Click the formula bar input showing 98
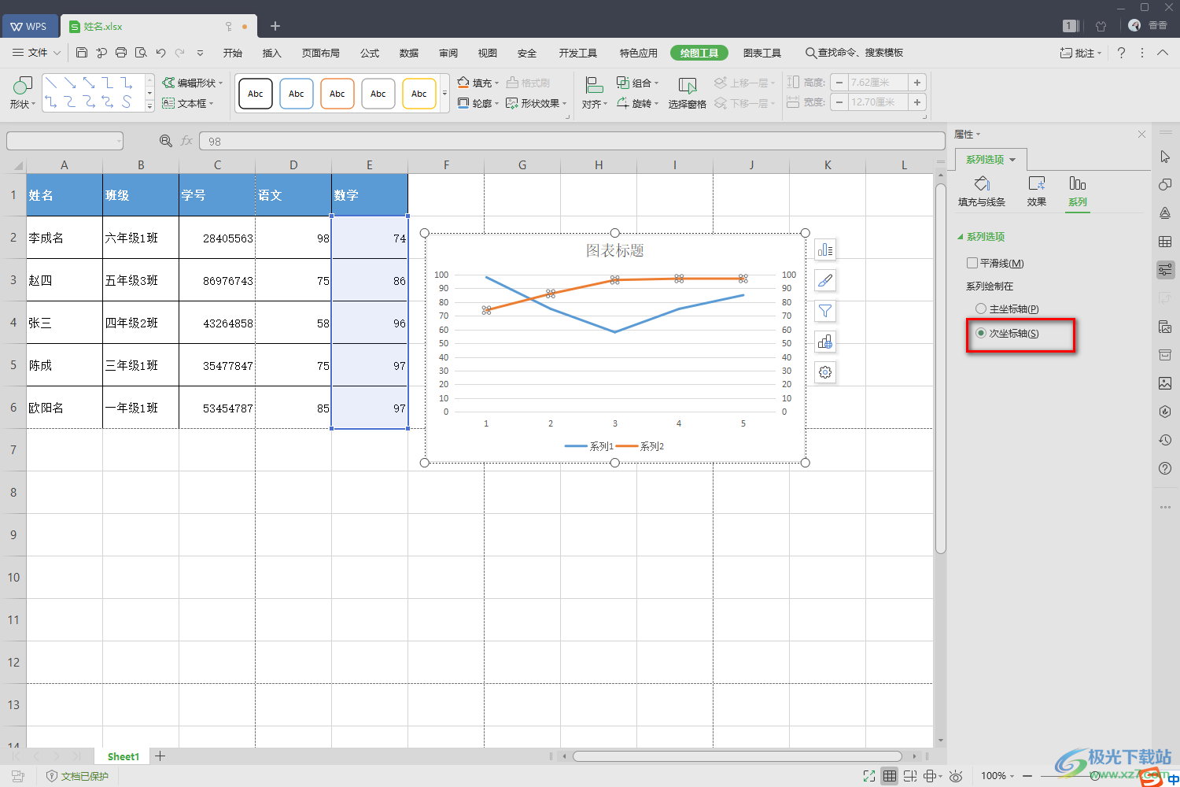Screen dimensions: 1180x787 click(572, 141)
